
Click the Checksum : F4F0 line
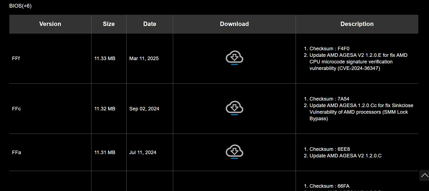[x=329, y=49]
